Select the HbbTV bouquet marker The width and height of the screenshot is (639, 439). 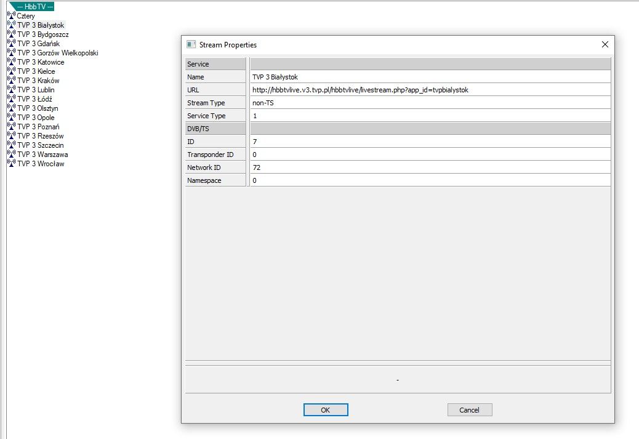(x=32, y=7)
